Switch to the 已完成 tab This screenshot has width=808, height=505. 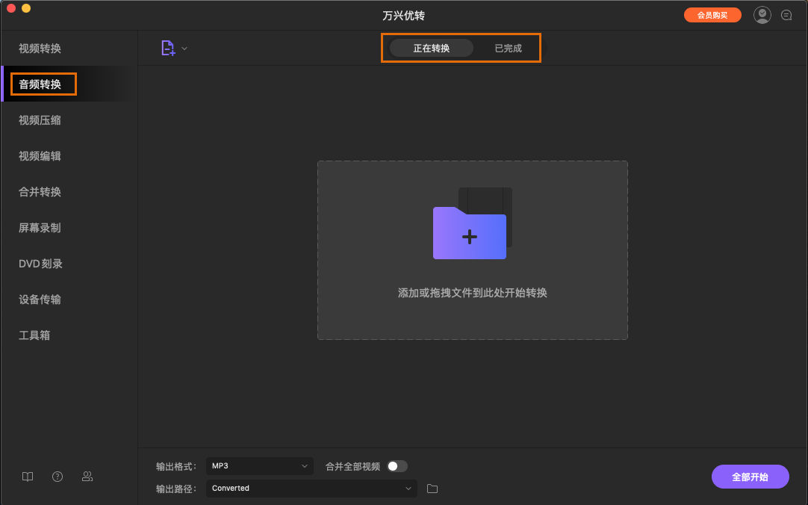(507, 47)
